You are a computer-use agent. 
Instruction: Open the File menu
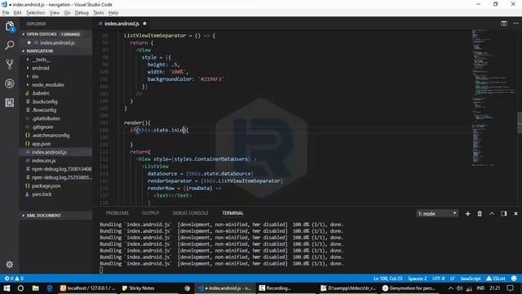(x=6, y=13)
